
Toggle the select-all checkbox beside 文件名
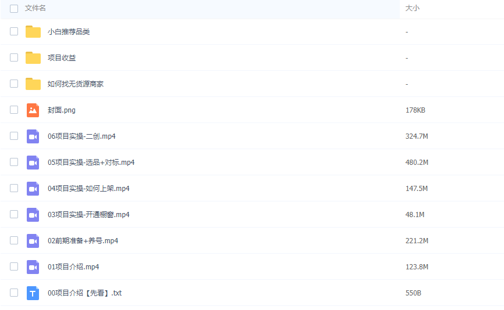pos(14,9)
